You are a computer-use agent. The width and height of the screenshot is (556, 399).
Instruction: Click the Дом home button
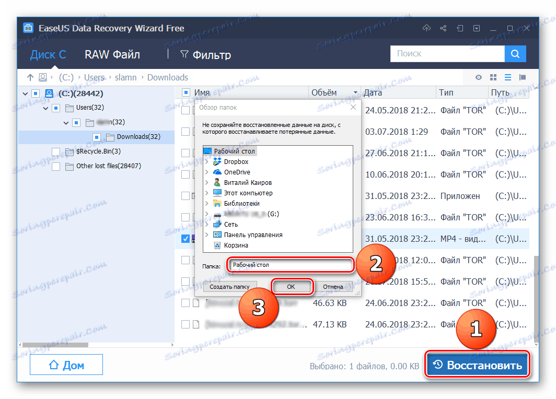[x=66, y=365]
